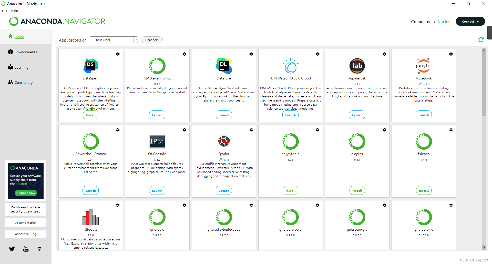Click the JupyterLab application logo

click(357, 66)
